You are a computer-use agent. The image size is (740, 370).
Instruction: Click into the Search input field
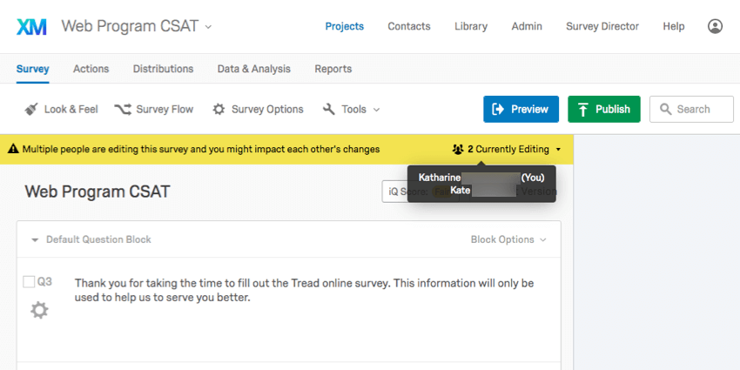point(691,110)
